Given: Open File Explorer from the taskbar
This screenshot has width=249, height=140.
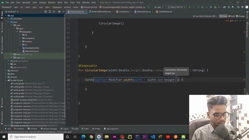Looking at the screenshot, I should [107, 136].
